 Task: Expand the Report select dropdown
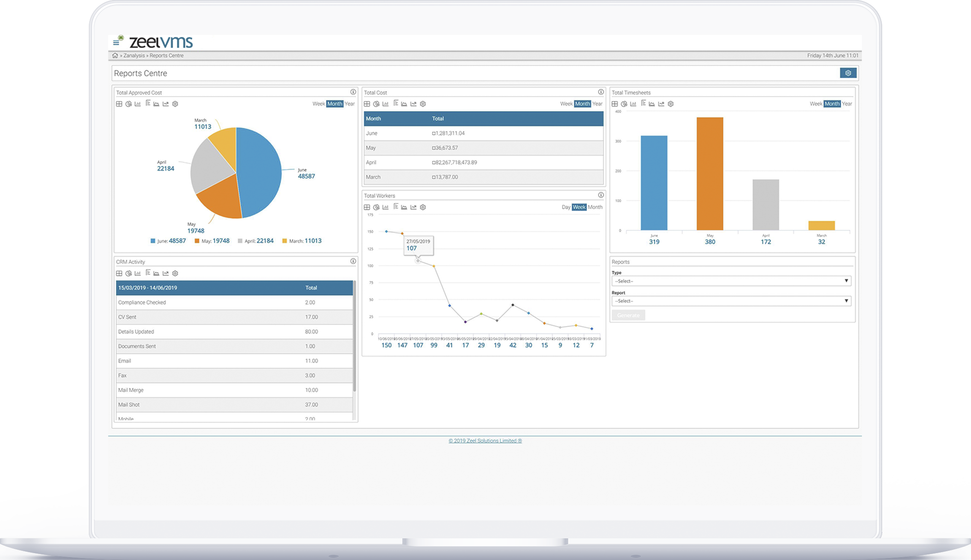click(731, 301)
